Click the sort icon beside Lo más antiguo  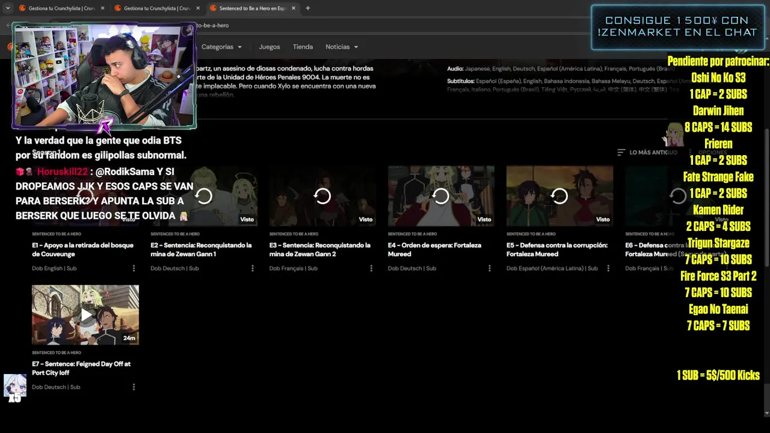click(621, 152)
